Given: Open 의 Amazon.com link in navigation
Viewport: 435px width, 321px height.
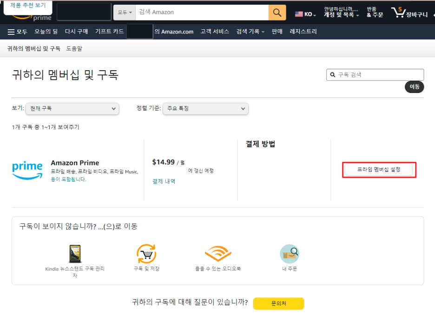Looking at the screenshot, I should 174,32.
